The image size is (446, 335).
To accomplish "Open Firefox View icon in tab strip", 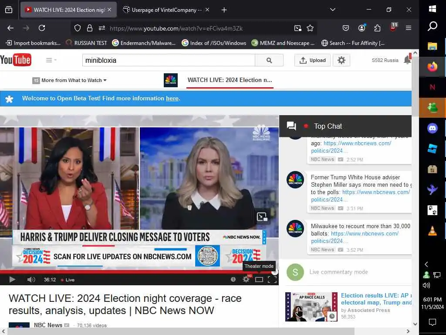I will click(x=9, y=10).
